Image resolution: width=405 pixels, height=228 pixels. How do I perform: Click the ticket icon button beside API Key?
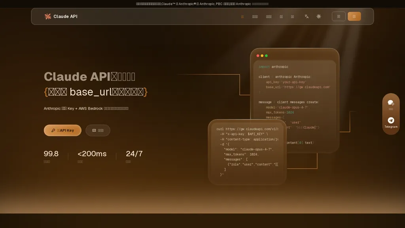tap(98, 130)
